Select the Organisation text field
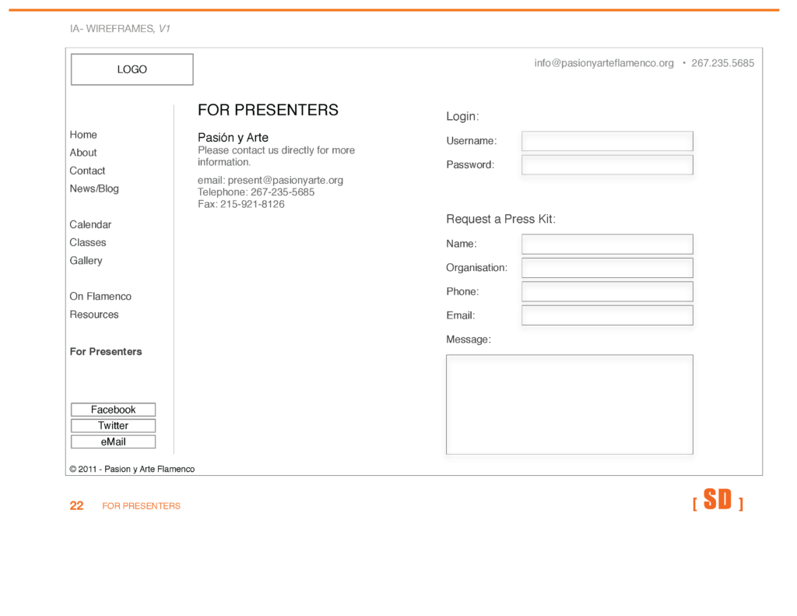 click(607, 268)
